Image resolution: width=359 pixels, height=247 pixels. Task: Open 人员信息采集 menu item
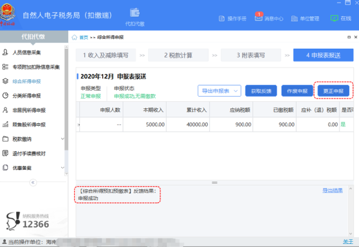[27, 53]
